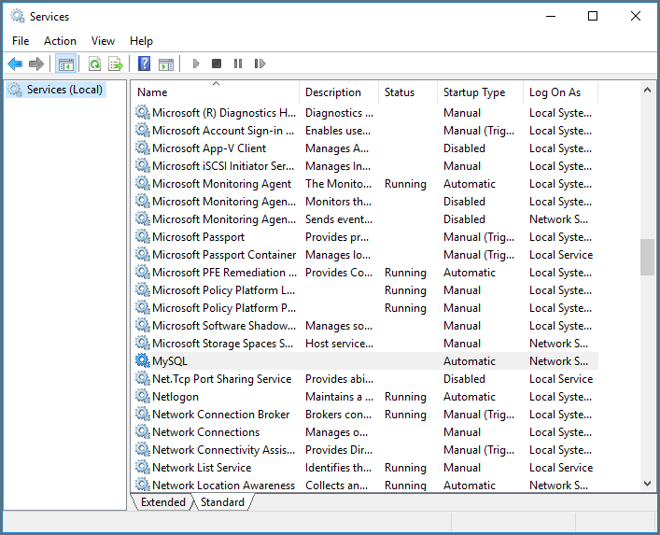Click Automatic startup type of MySQL
Screen dimensions: 660x535
(x=470, y=360)
